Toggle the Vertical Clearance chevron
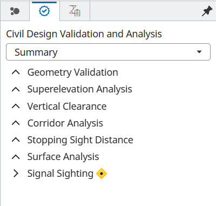The height and width of the screenshot is (206, 216). 16,107
